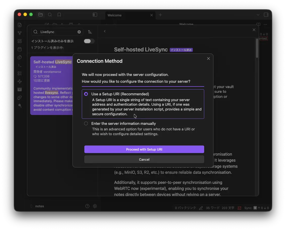Click the 35 ワード word count
Image resolution: width=286 pixels, height=230 pixels.
[x=213, y=208]
